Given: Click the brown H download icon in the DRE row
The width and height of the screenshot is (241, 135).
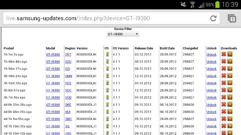Looking at the screenshot, I should coord(230,104).
